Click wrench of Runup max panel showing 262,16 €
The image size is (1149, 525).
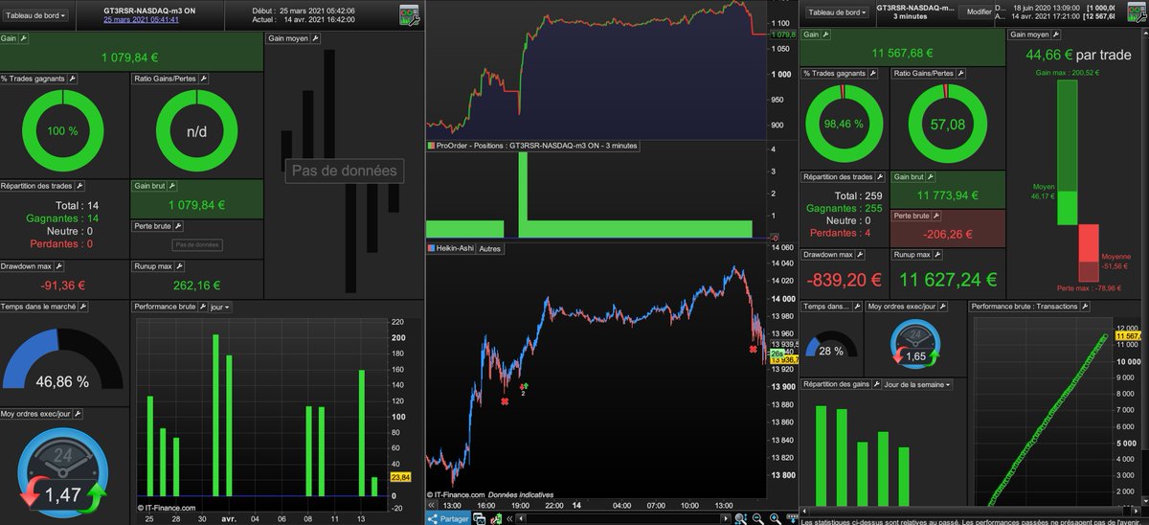click(179, 265)
